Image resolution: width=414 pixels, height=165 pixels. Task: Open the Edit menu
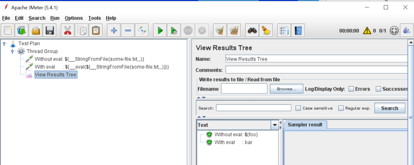tap(19, 18)
